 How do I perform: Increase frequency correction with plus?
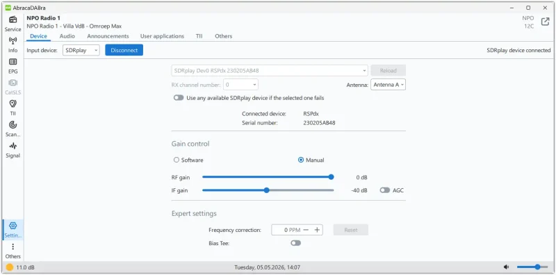[317, 230]
